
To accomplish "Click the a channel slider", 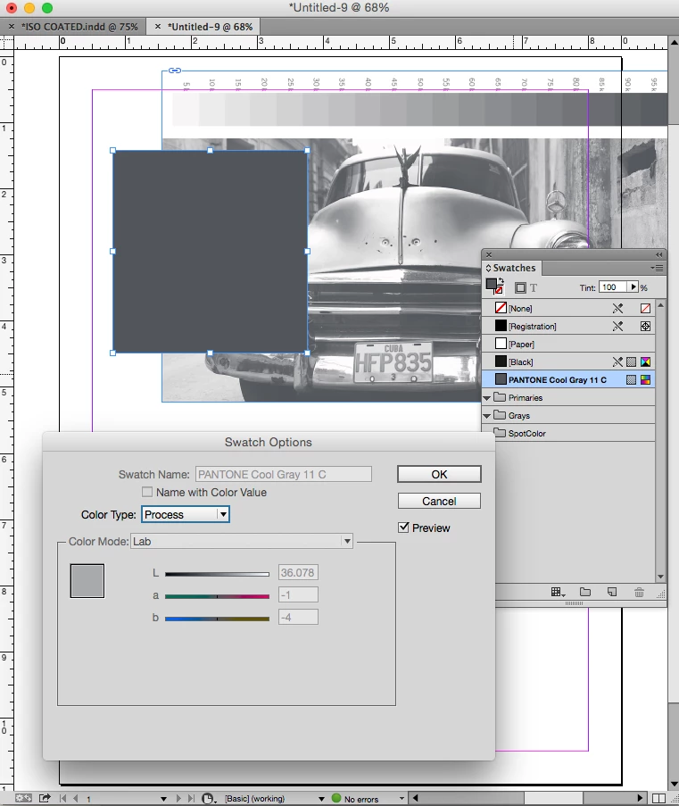I will [217, 596].
